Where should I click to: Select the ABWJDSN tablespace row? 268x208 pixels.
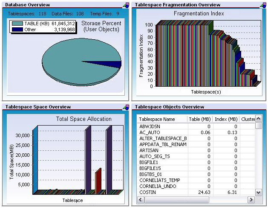click(196, 126)
